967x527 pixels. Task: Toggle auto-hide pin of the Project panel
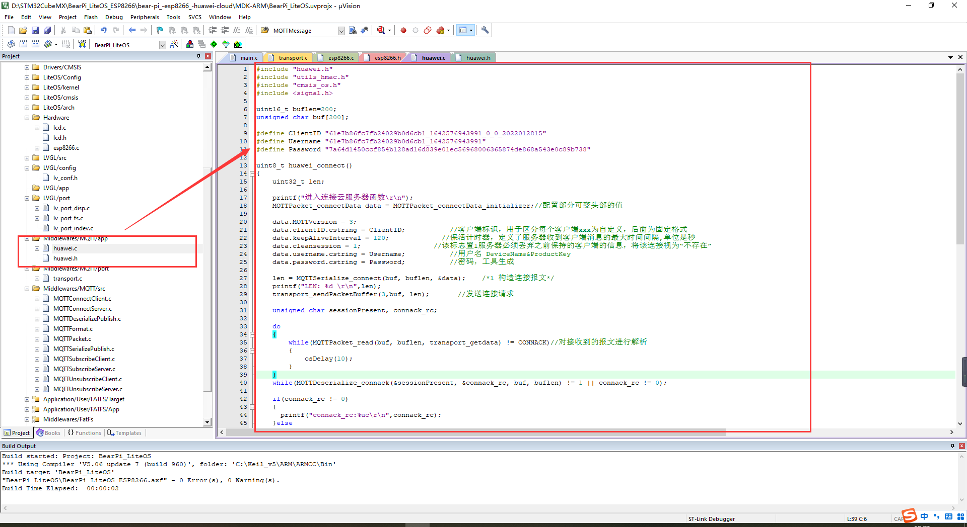[x=198, y=56]
